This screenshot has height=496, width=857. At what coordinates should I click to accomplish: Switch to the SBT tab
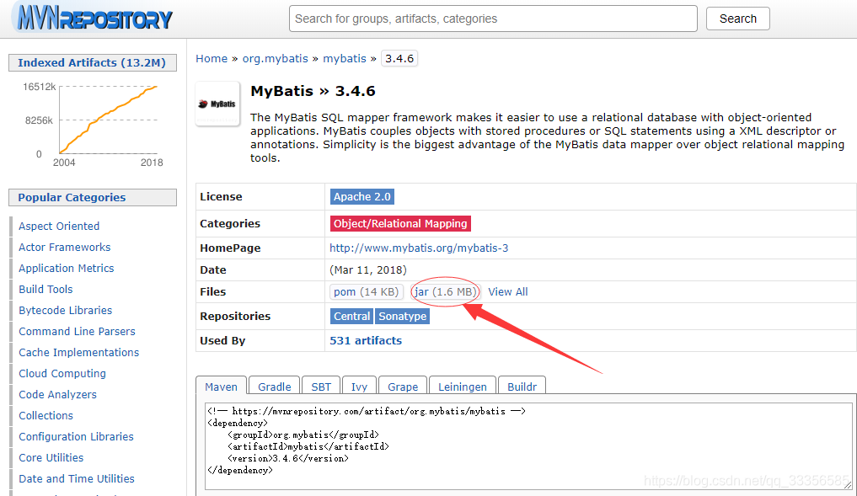click(x=321, y=387)
